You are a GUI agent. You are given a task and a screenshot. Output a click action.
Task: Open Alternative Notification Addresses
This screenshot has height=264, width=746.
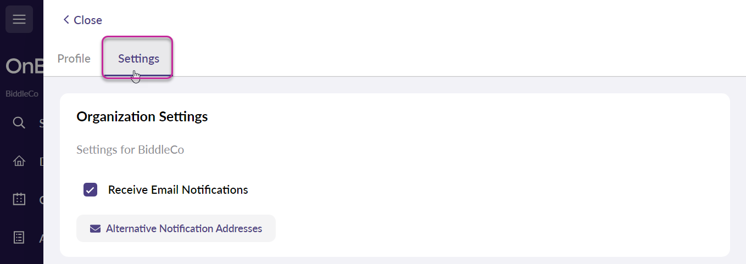tap(176, 228)
